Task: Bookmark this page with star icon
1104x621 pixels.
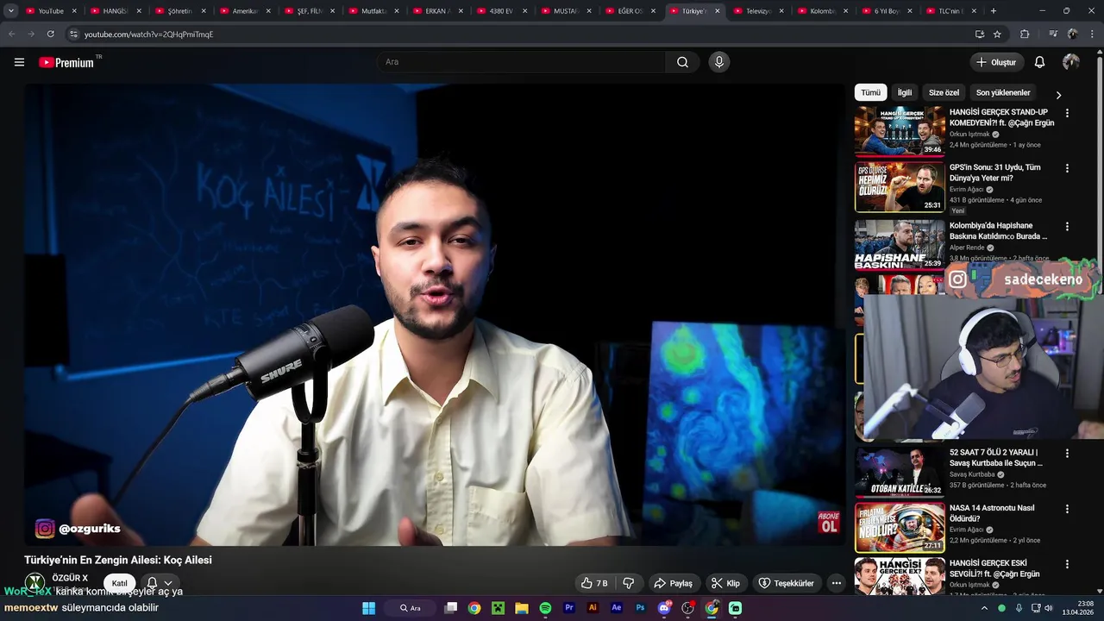Action: point(997,34)
